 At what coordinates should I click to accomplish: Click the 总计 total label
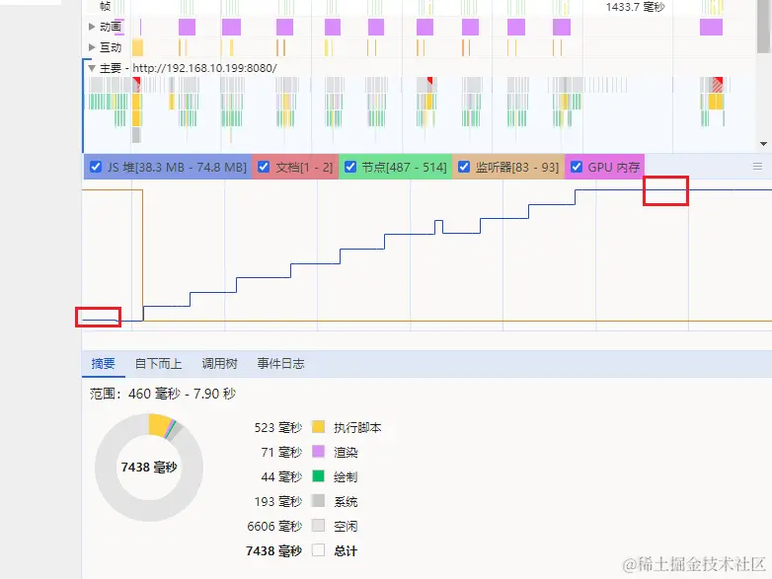346,550
